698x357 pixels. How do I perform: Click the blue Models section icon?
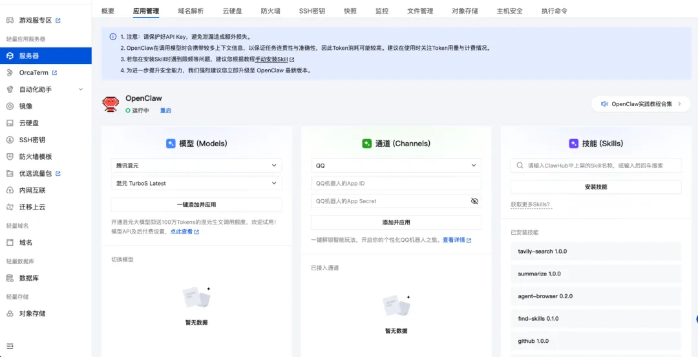pyautogui.click(x=171, y=144)
